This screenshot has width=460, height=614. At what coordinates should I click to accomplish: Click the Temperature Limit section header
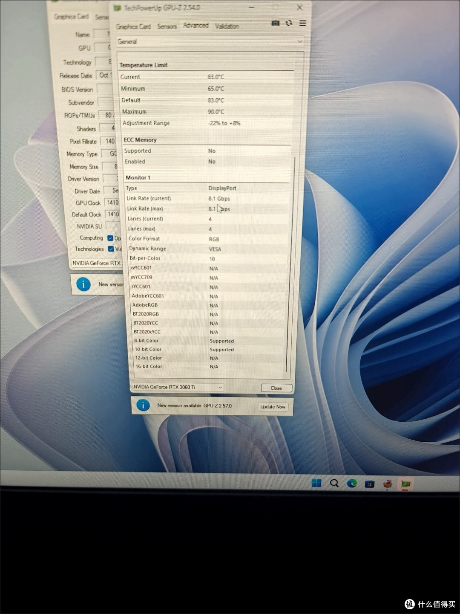(x=144, y=65)
